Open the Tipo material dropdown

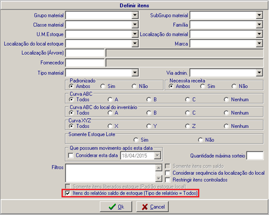[x=135, y=73]
